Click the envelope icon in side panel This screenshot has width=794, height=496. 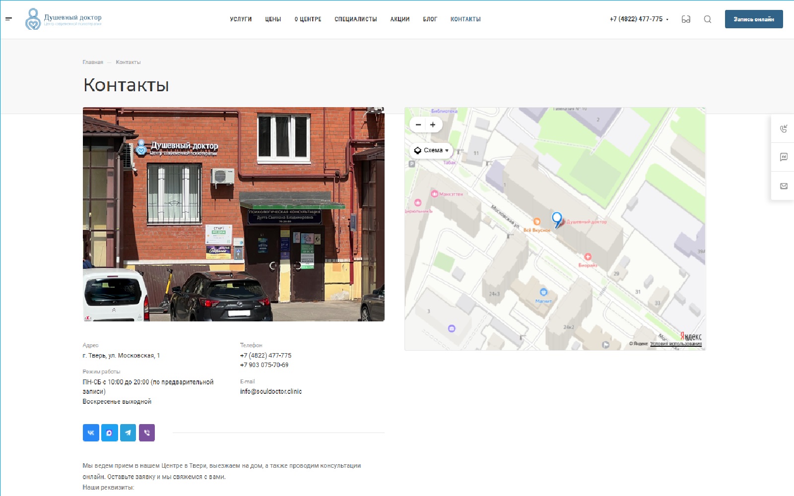pyautogui.click(x=784, y=186)
